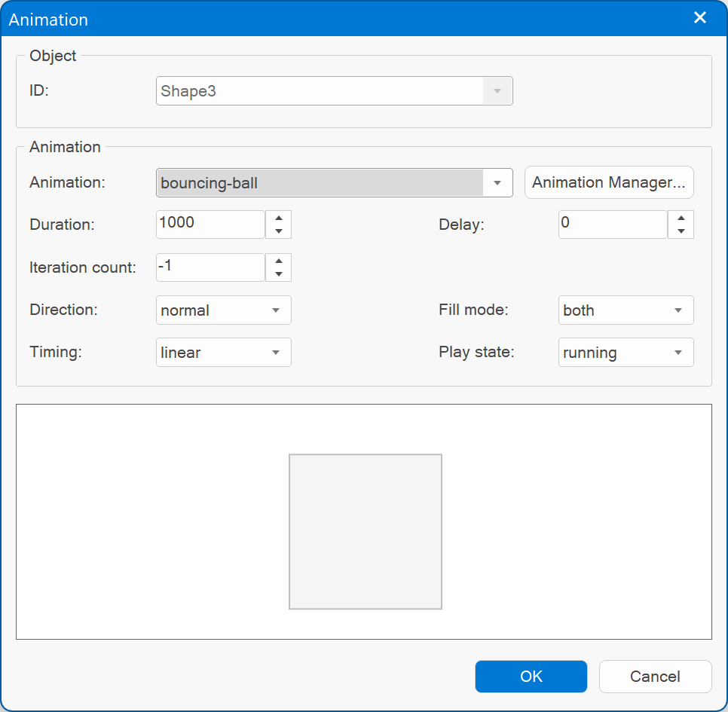Viewport: 728px width, 712px height.
Task: Click into the Duration input field
Action: (x=210, y=224)
